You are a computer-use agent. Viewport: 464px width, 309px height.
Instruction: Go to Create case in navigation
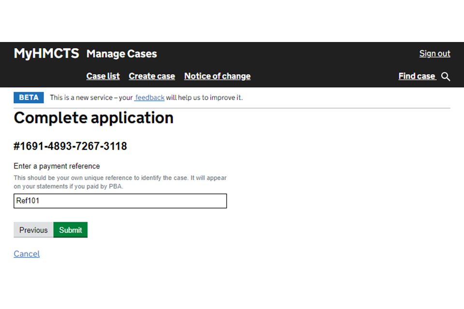point(152,76)
